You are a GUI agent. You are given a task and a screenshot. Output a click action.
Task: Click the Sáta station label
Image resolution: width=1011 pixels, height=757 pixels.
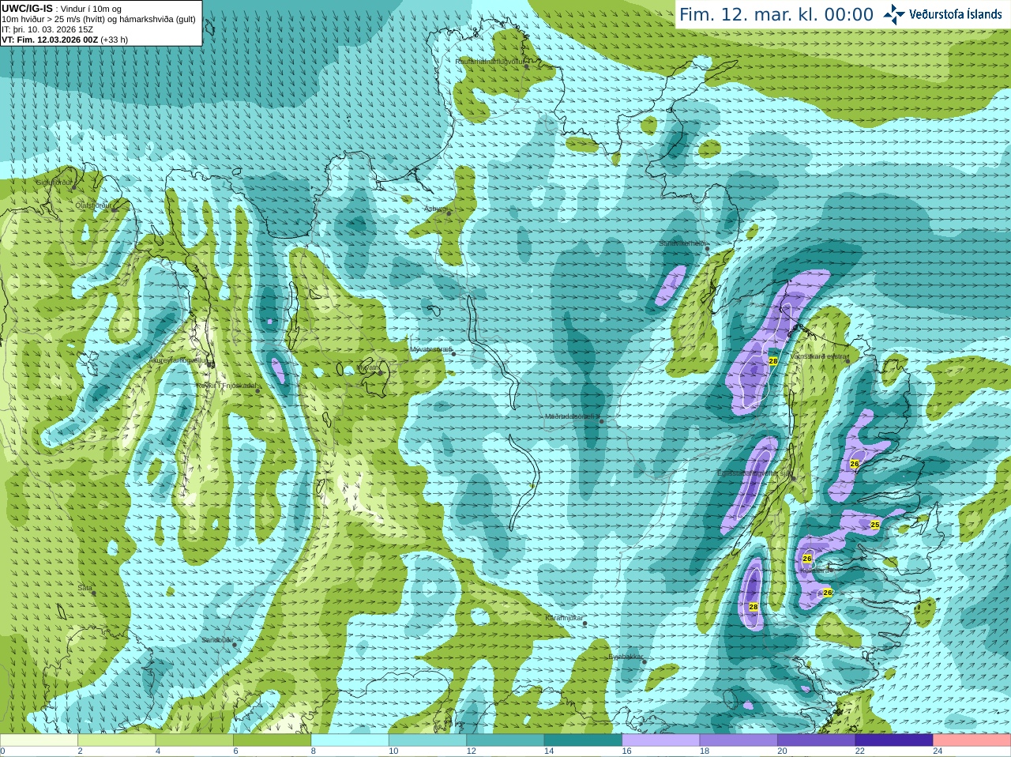click(x=85, y=588)
